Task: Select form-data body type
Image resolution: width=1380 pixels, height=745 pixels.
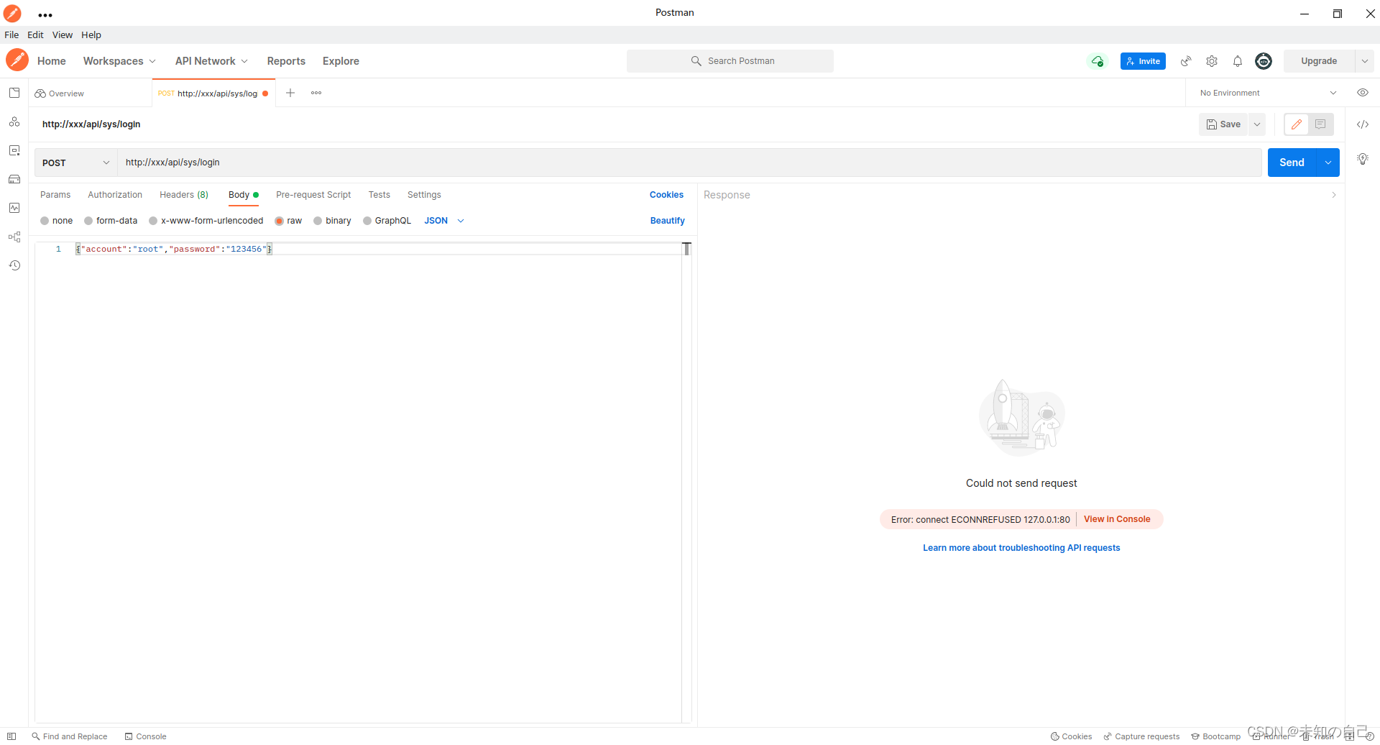Action: (111, 221)
